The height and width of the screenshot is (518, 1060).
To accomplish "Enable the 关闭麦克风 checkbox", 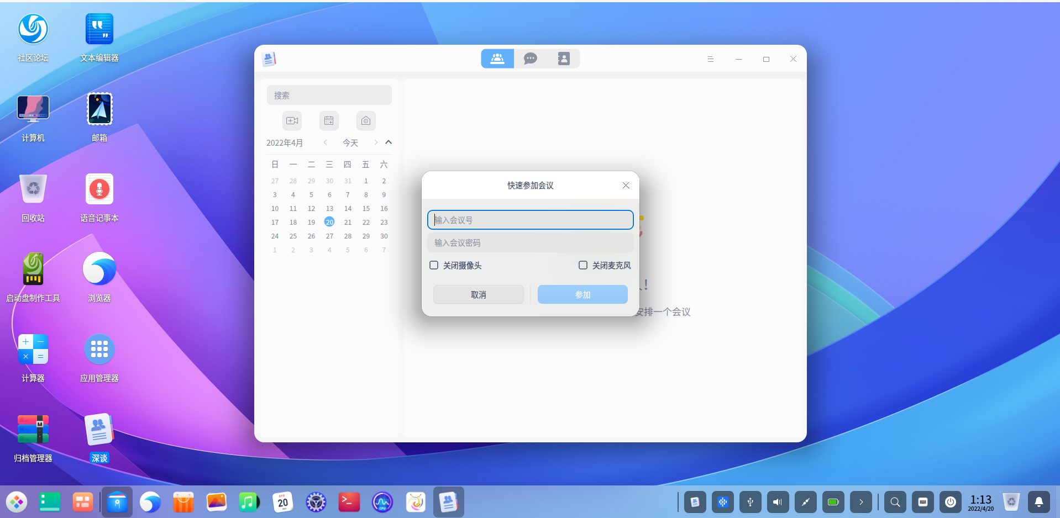I will click(x=583, y=265).
